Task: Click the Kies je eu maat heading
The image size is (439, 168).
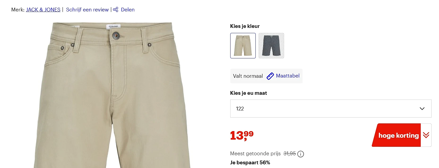Action: (249, 93)
